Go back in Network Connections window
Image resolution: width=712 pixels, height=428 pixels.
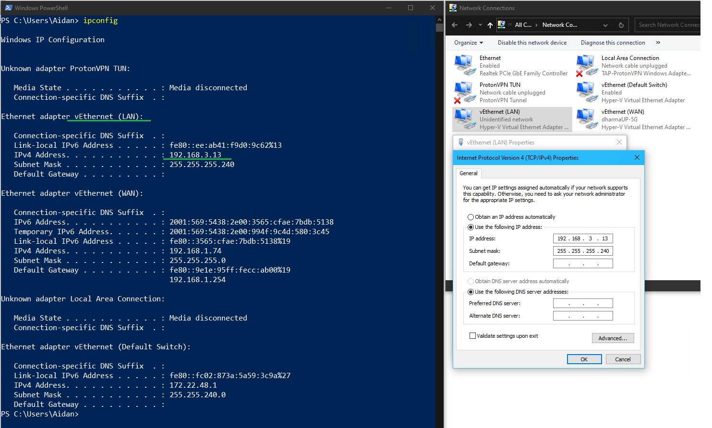tap(455, 25)
